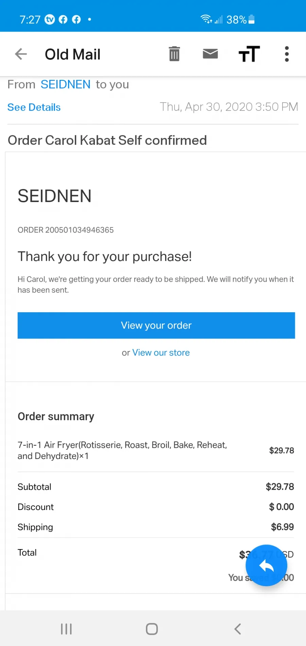Tap the 7-in-1 Air Fryer item
The image size is (306, 646).
[122, 451]
